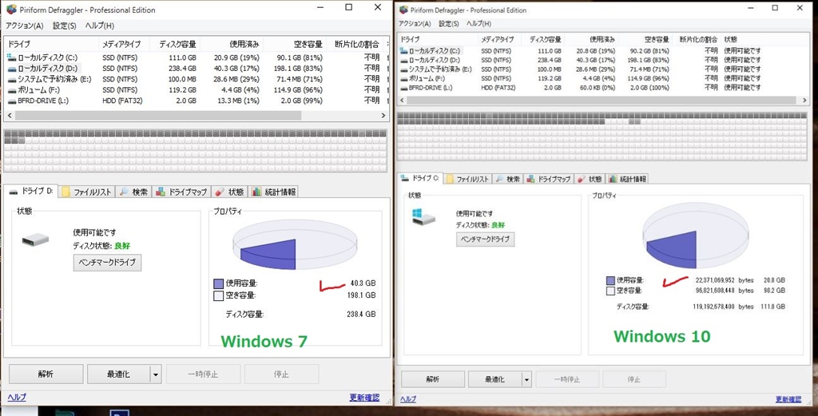
Task: Click the grey drive image in left window status panel
Action: [x=35, y=240]
